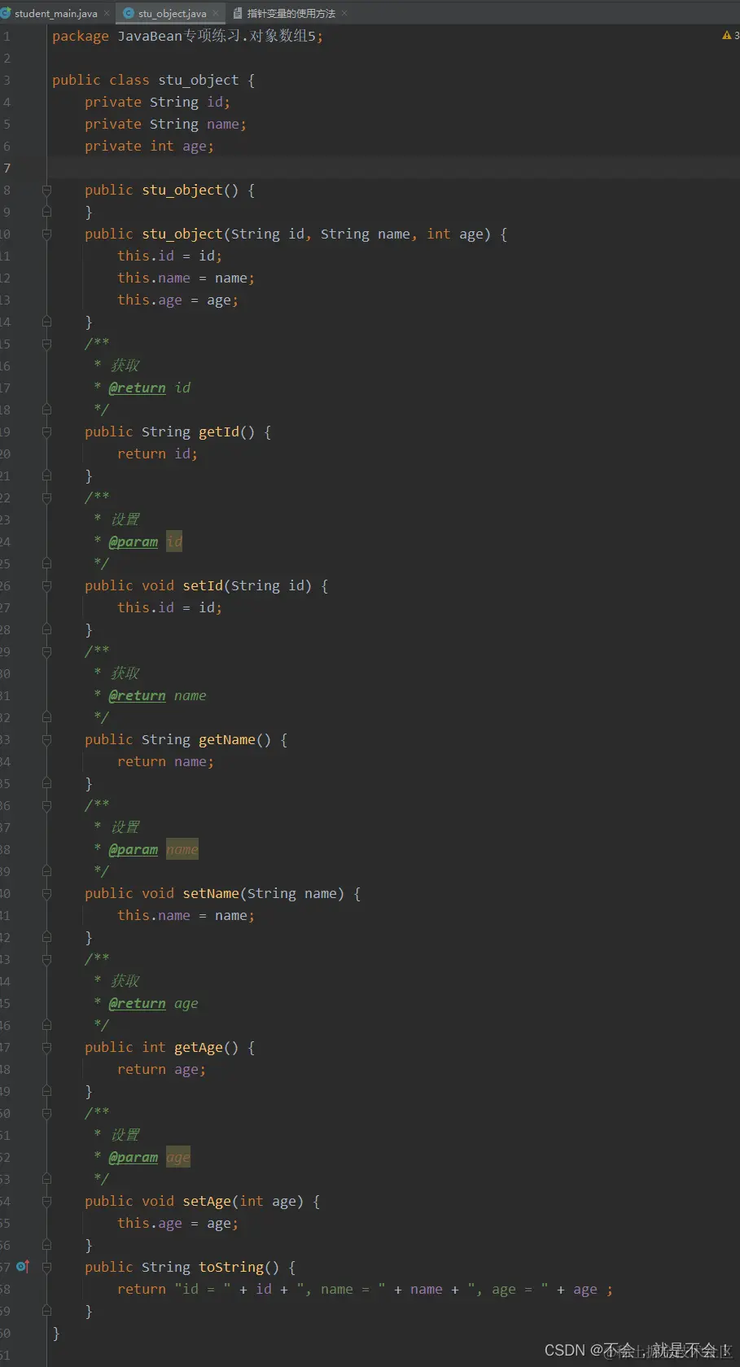Fold the Javadoc comment above getName()
The width and height of the screenshot is (740, 1367).
46,651
